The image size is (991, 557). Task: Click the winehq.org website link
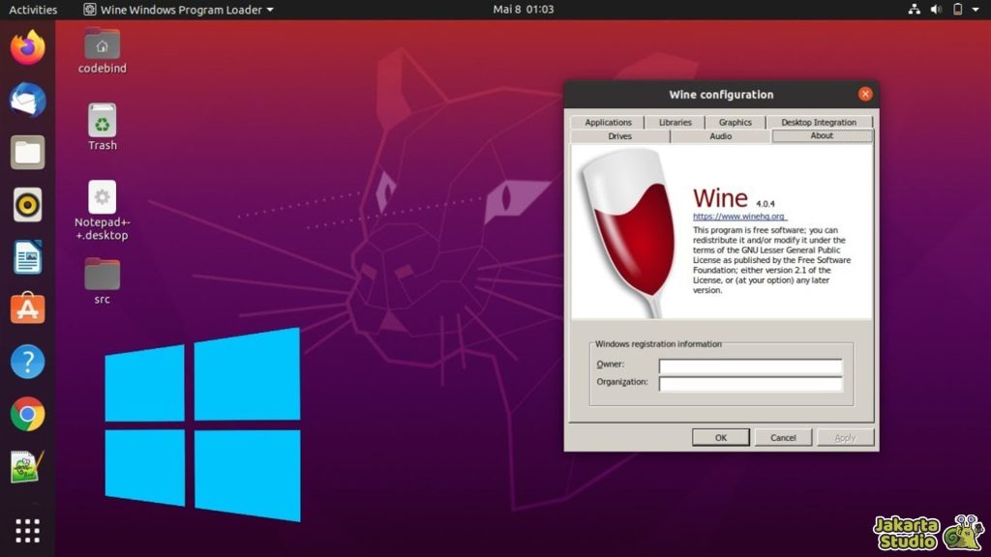738,217
